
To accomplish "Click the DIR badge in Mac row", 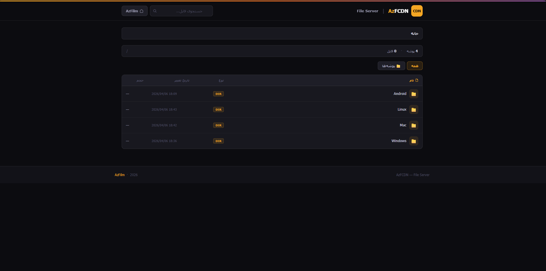I will click(x=218, y=125).
